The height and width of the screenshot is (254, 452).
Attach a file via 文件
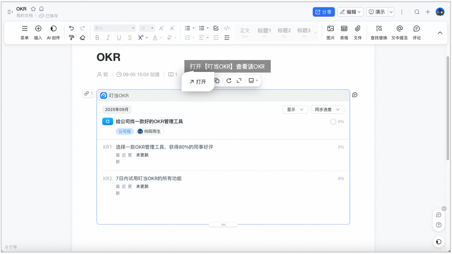[358, 32]
